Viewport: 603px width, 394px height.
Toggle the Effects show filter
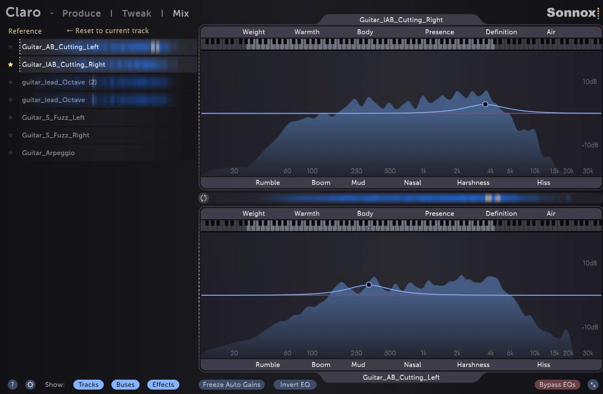(x=163, y=385)
